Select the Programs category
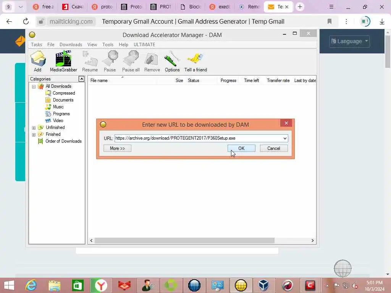 click(61, 114)
